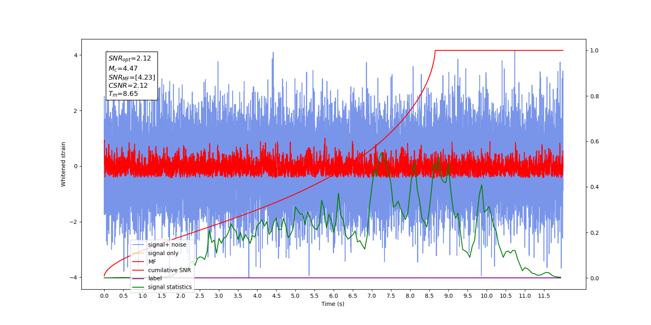Screen dimensions: 651x325
Task: Click the left y-axis tick label 4
Action: pyautogui.click(x=75, y=55)
